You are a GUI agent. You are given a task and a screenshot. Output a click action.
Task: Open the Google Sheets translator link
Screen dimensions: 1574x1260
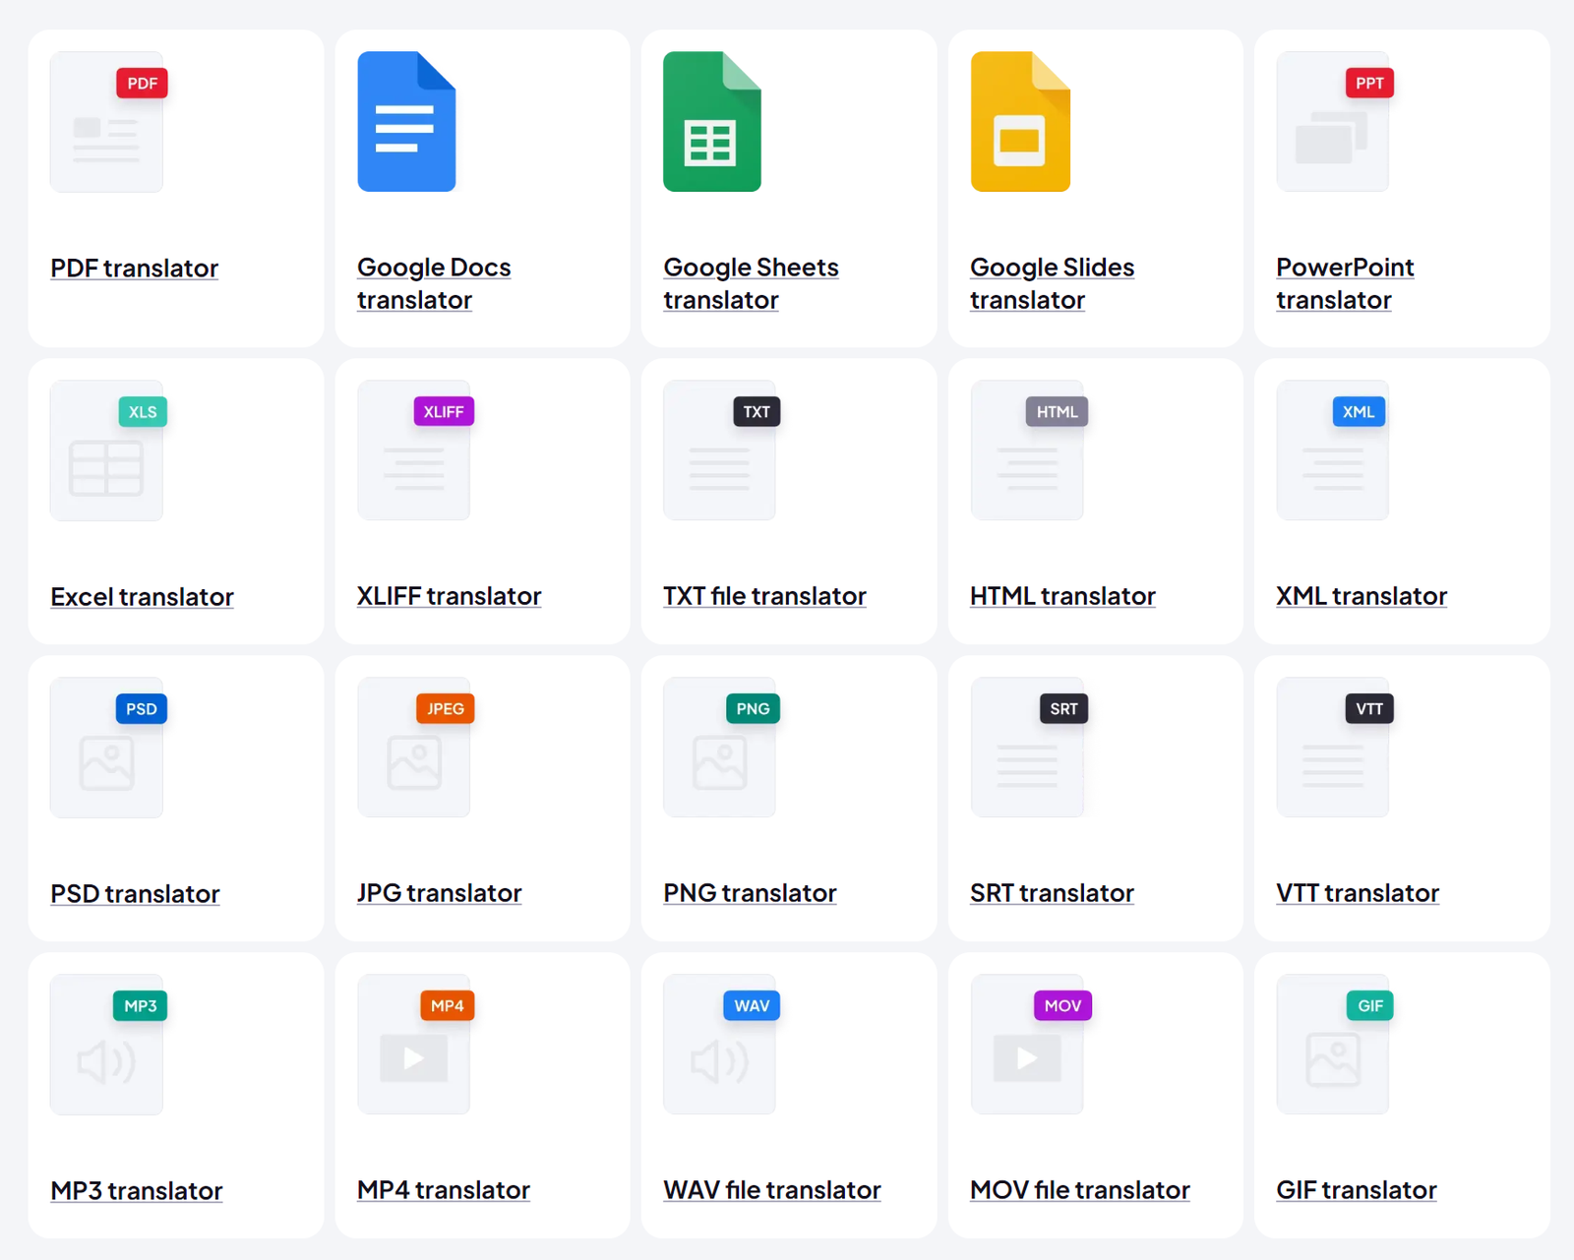(x=751, y=283)
